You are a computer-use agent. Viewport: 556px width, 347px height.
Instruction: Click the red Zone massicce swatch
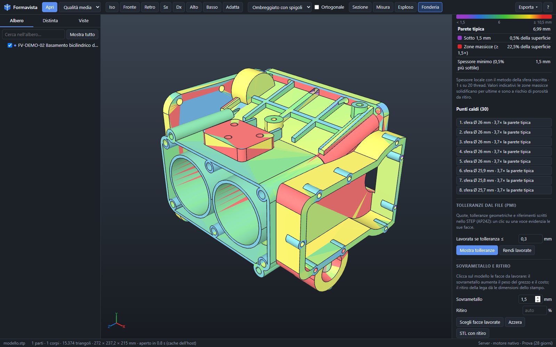click(x=460, y=46)
